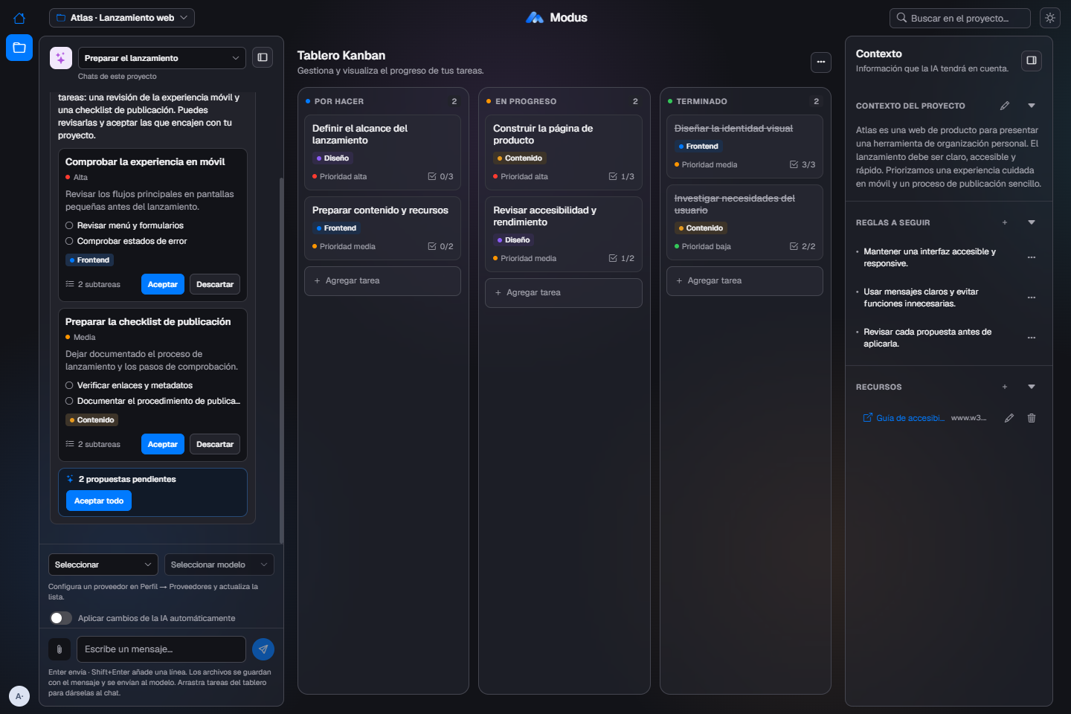
Task: Collapse the Reglas a seguir section
Action: click(x=1032, y=222)
